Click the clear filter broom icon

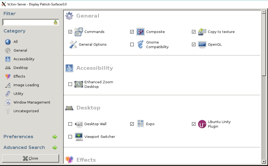tap(55, 22)
